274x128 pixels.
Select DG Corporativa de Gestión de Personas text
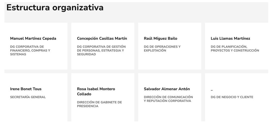101,50
